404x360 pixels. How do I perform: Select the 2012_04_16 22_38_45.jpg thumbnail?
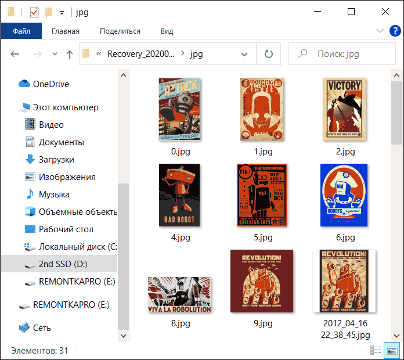click(x=344, y=281)
